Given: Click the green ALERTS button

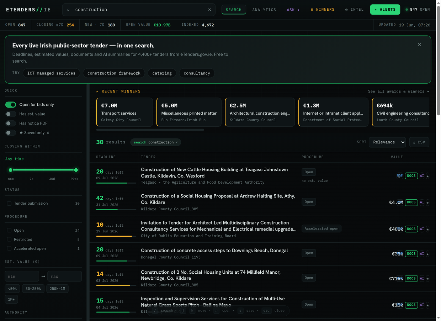Looking at the screenshot, I should click(385, 10).
